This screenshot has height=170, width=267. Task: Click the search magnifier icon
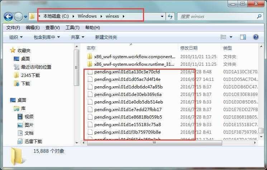[x=259, y=17]
